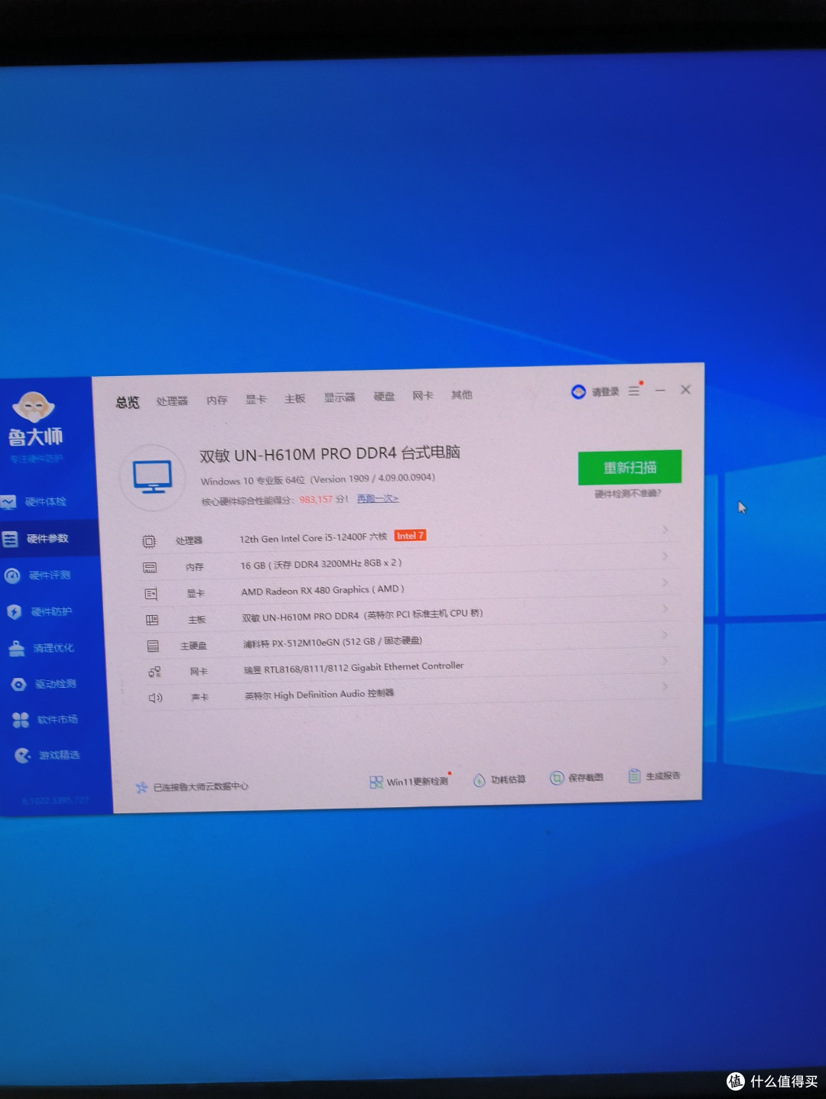Click the graphics card icon in 显卡 row
The image size is (826, 1099).
(151, 594)
